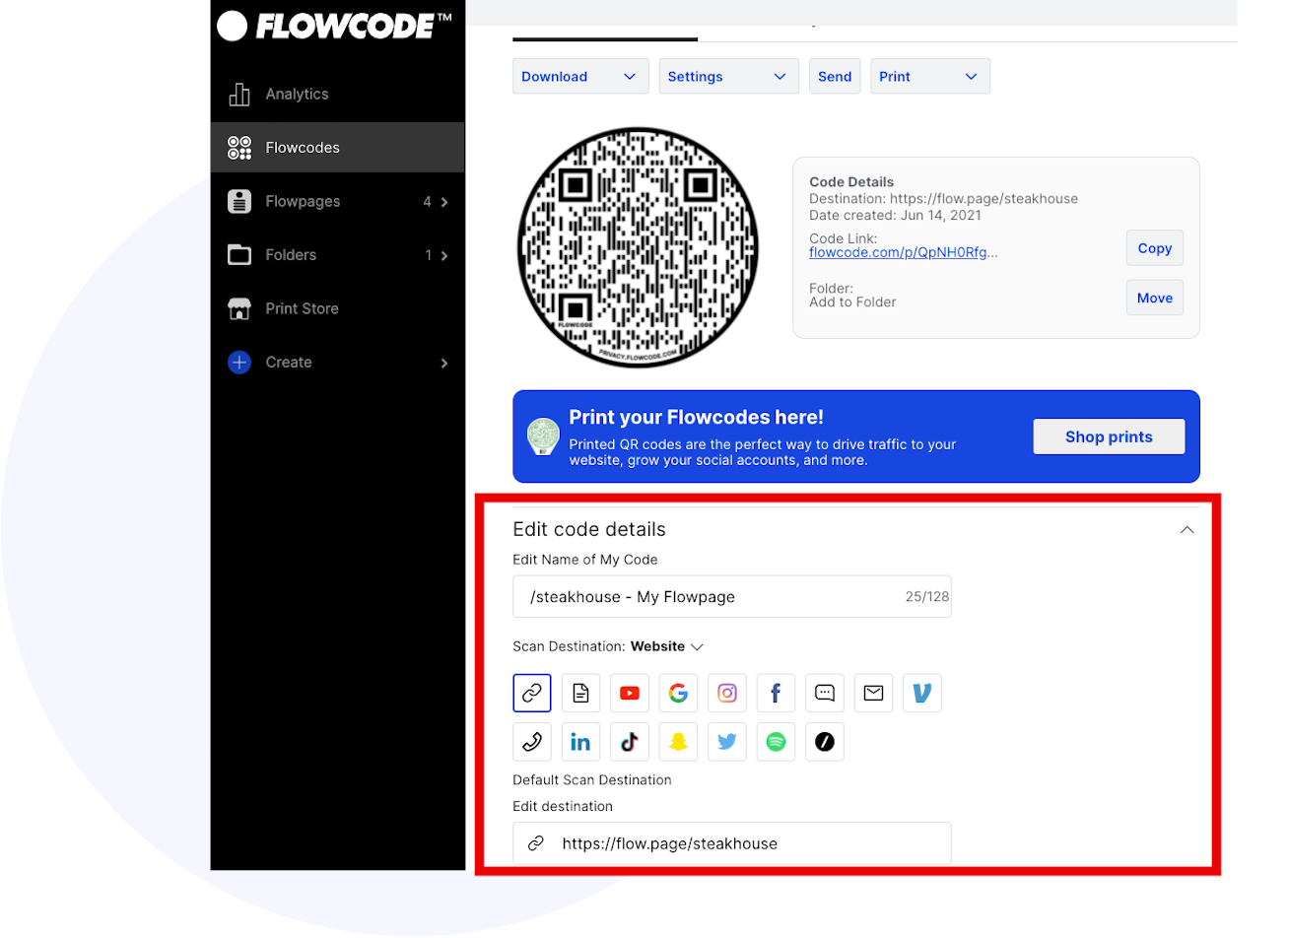Open the Print dropdown
The image size is (1289, 938).
pyautogui.click(x=930, y=77)
